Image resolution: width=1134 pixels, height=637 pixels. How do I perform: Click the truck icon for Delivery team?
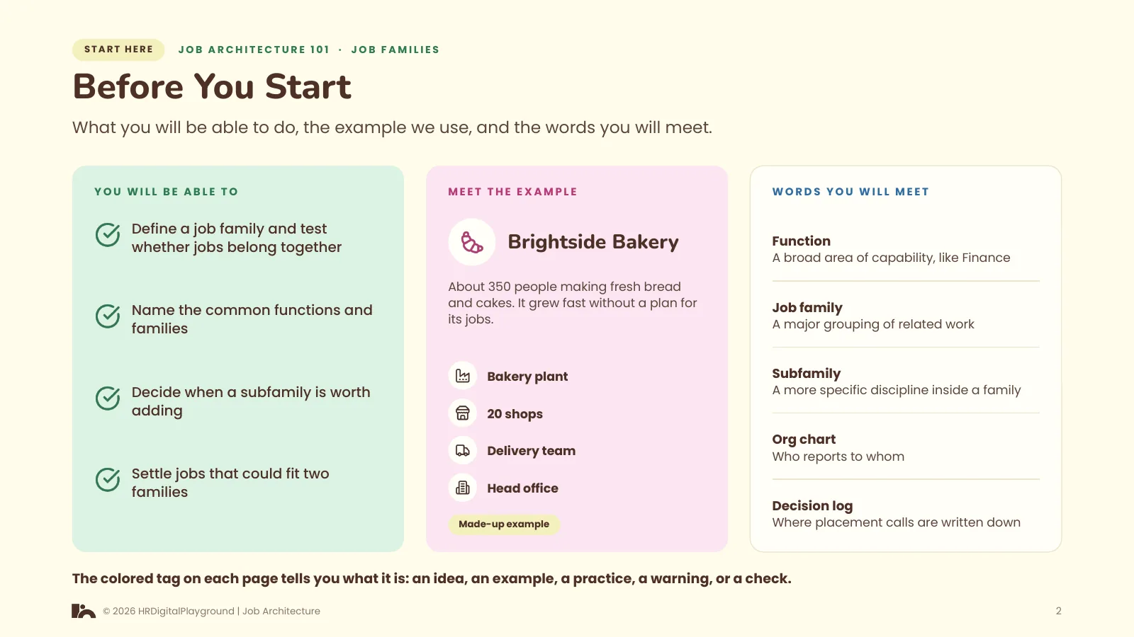pos(463,451)
